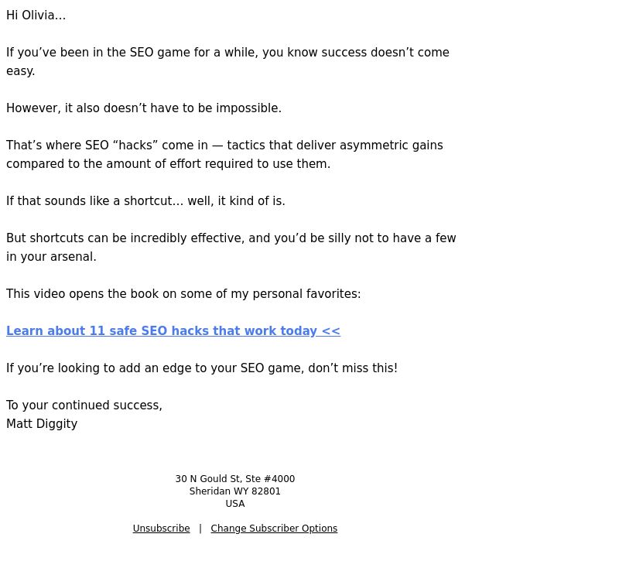This screenshot has width=619, height=568.
Task: Click the '30 N Gould St, Ste #4000' address
Action: click(x=235, y=479)
